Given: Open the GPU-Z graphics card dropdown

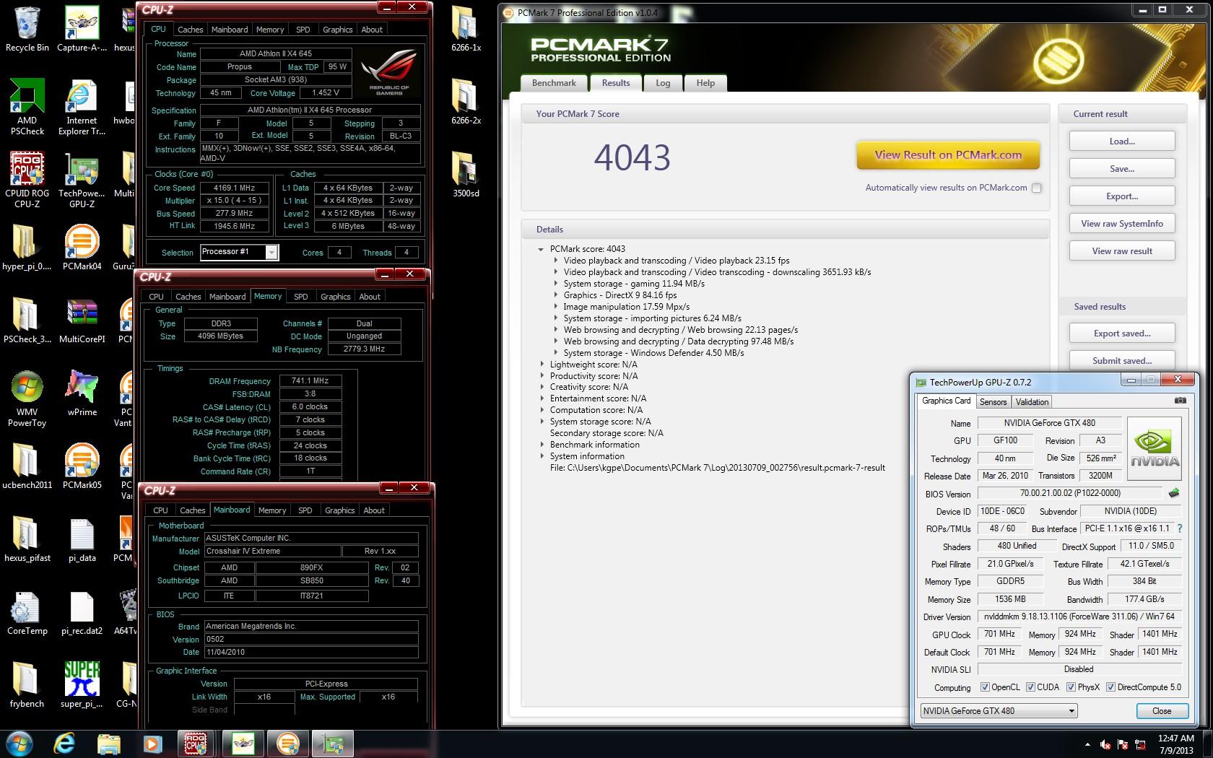Looking at the screenshot, I should click(x=999, y=711).
